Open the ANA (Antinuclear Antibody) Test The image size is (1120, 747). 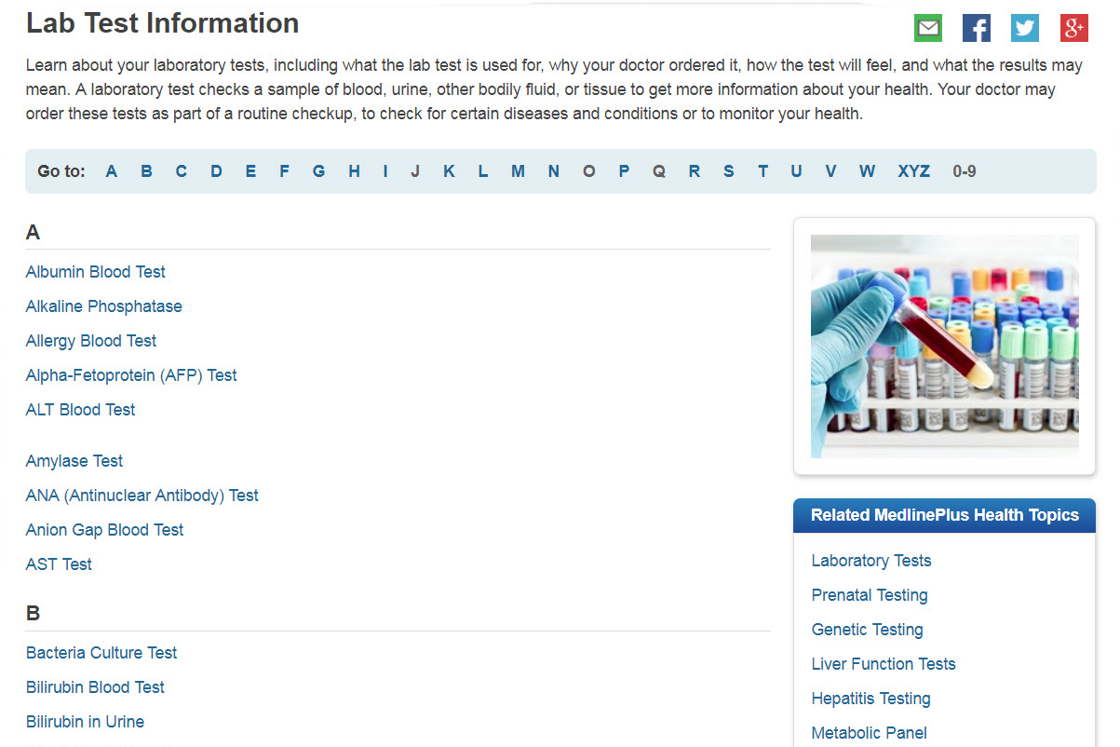142,496
